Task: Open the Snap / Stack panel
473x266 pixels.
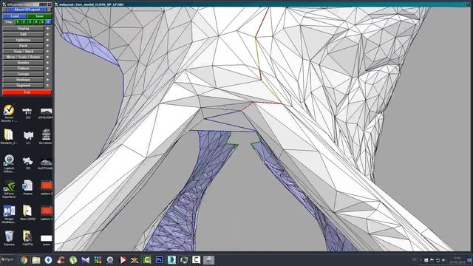Action: [x=23, y=51]
